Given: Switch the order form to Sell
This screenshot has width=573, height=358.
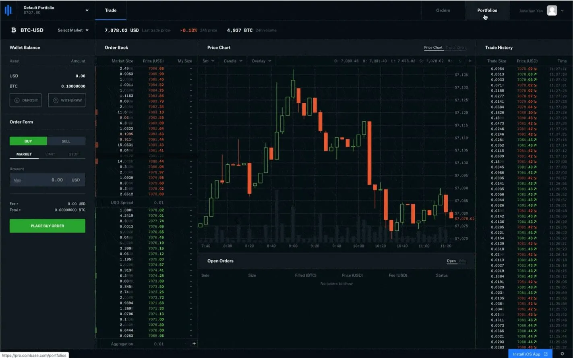Looking at the screenshot, I should tap(66, 141).
